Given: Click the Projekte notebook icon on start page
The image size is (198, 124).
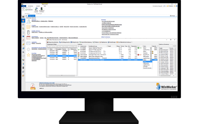Looking at the screenshot, I should tap(28, 27).
